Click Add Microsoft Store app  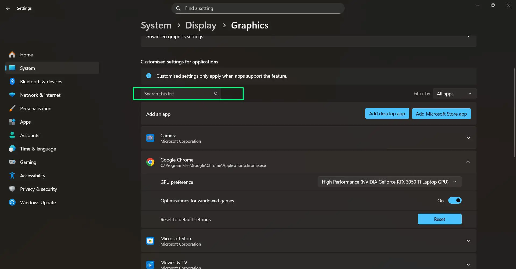coord(441,114)
